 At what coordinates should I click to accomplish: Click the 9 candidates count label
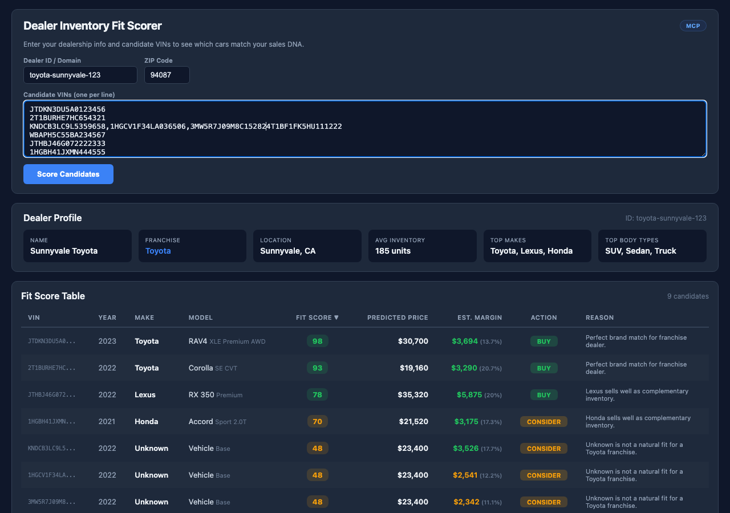pyautogui.click(x=688, y=296)
